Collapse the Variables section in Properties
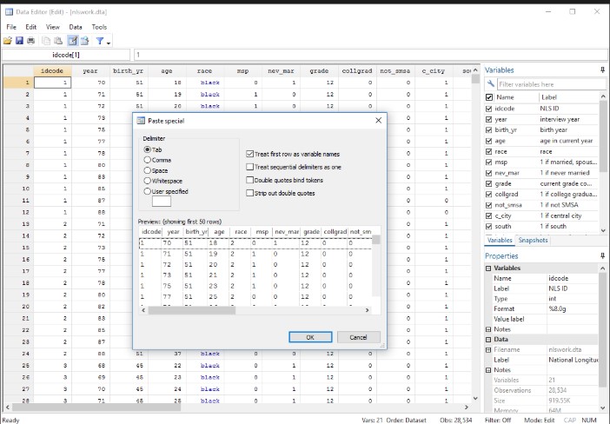This screenshot has width=610, height=424. click(x=488, y=268)
